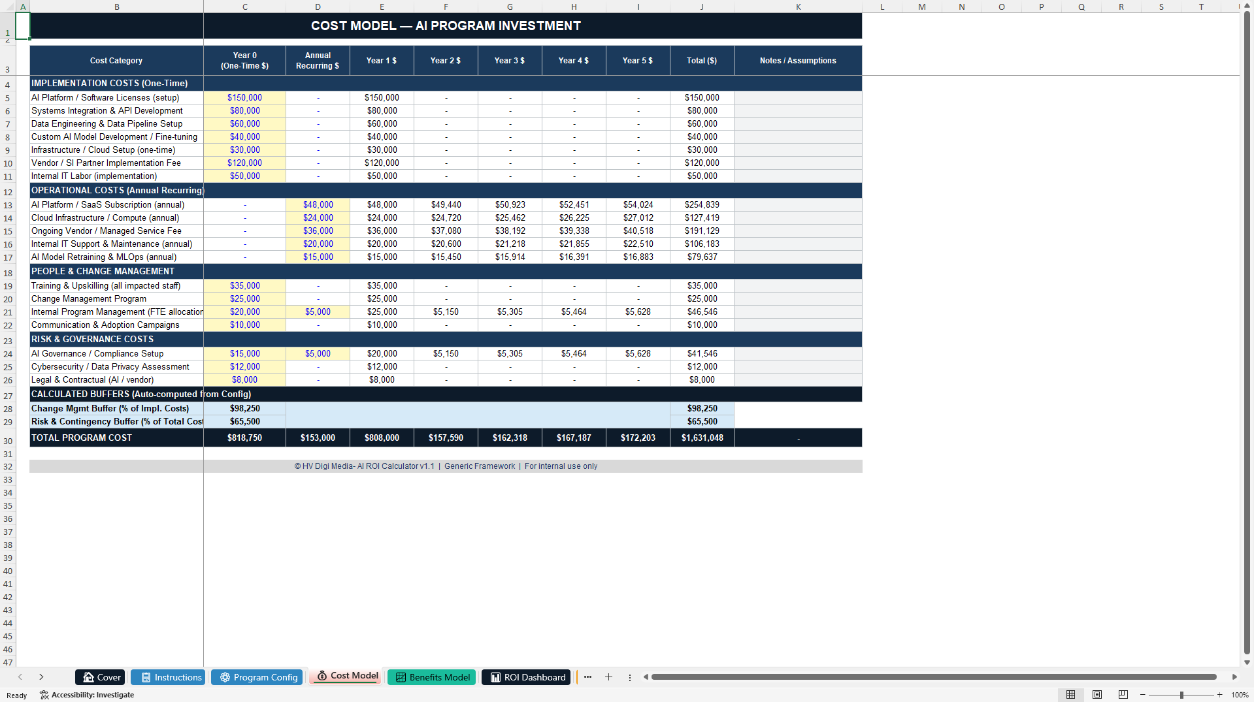
Task: Select Cybersecurity / Data Privacy Assessment label
Action: click(116, 367)
